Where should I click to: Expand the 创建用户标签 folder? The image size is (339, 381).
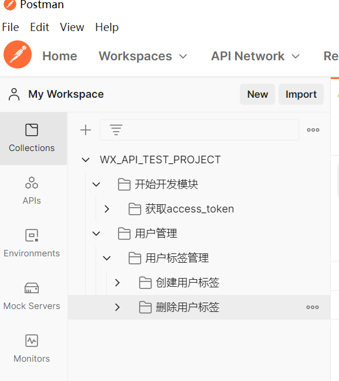[x=117, y=283]
